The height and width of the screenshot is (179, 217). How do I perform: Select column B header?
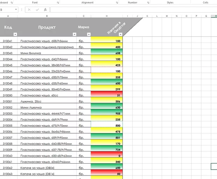[47, 16]
